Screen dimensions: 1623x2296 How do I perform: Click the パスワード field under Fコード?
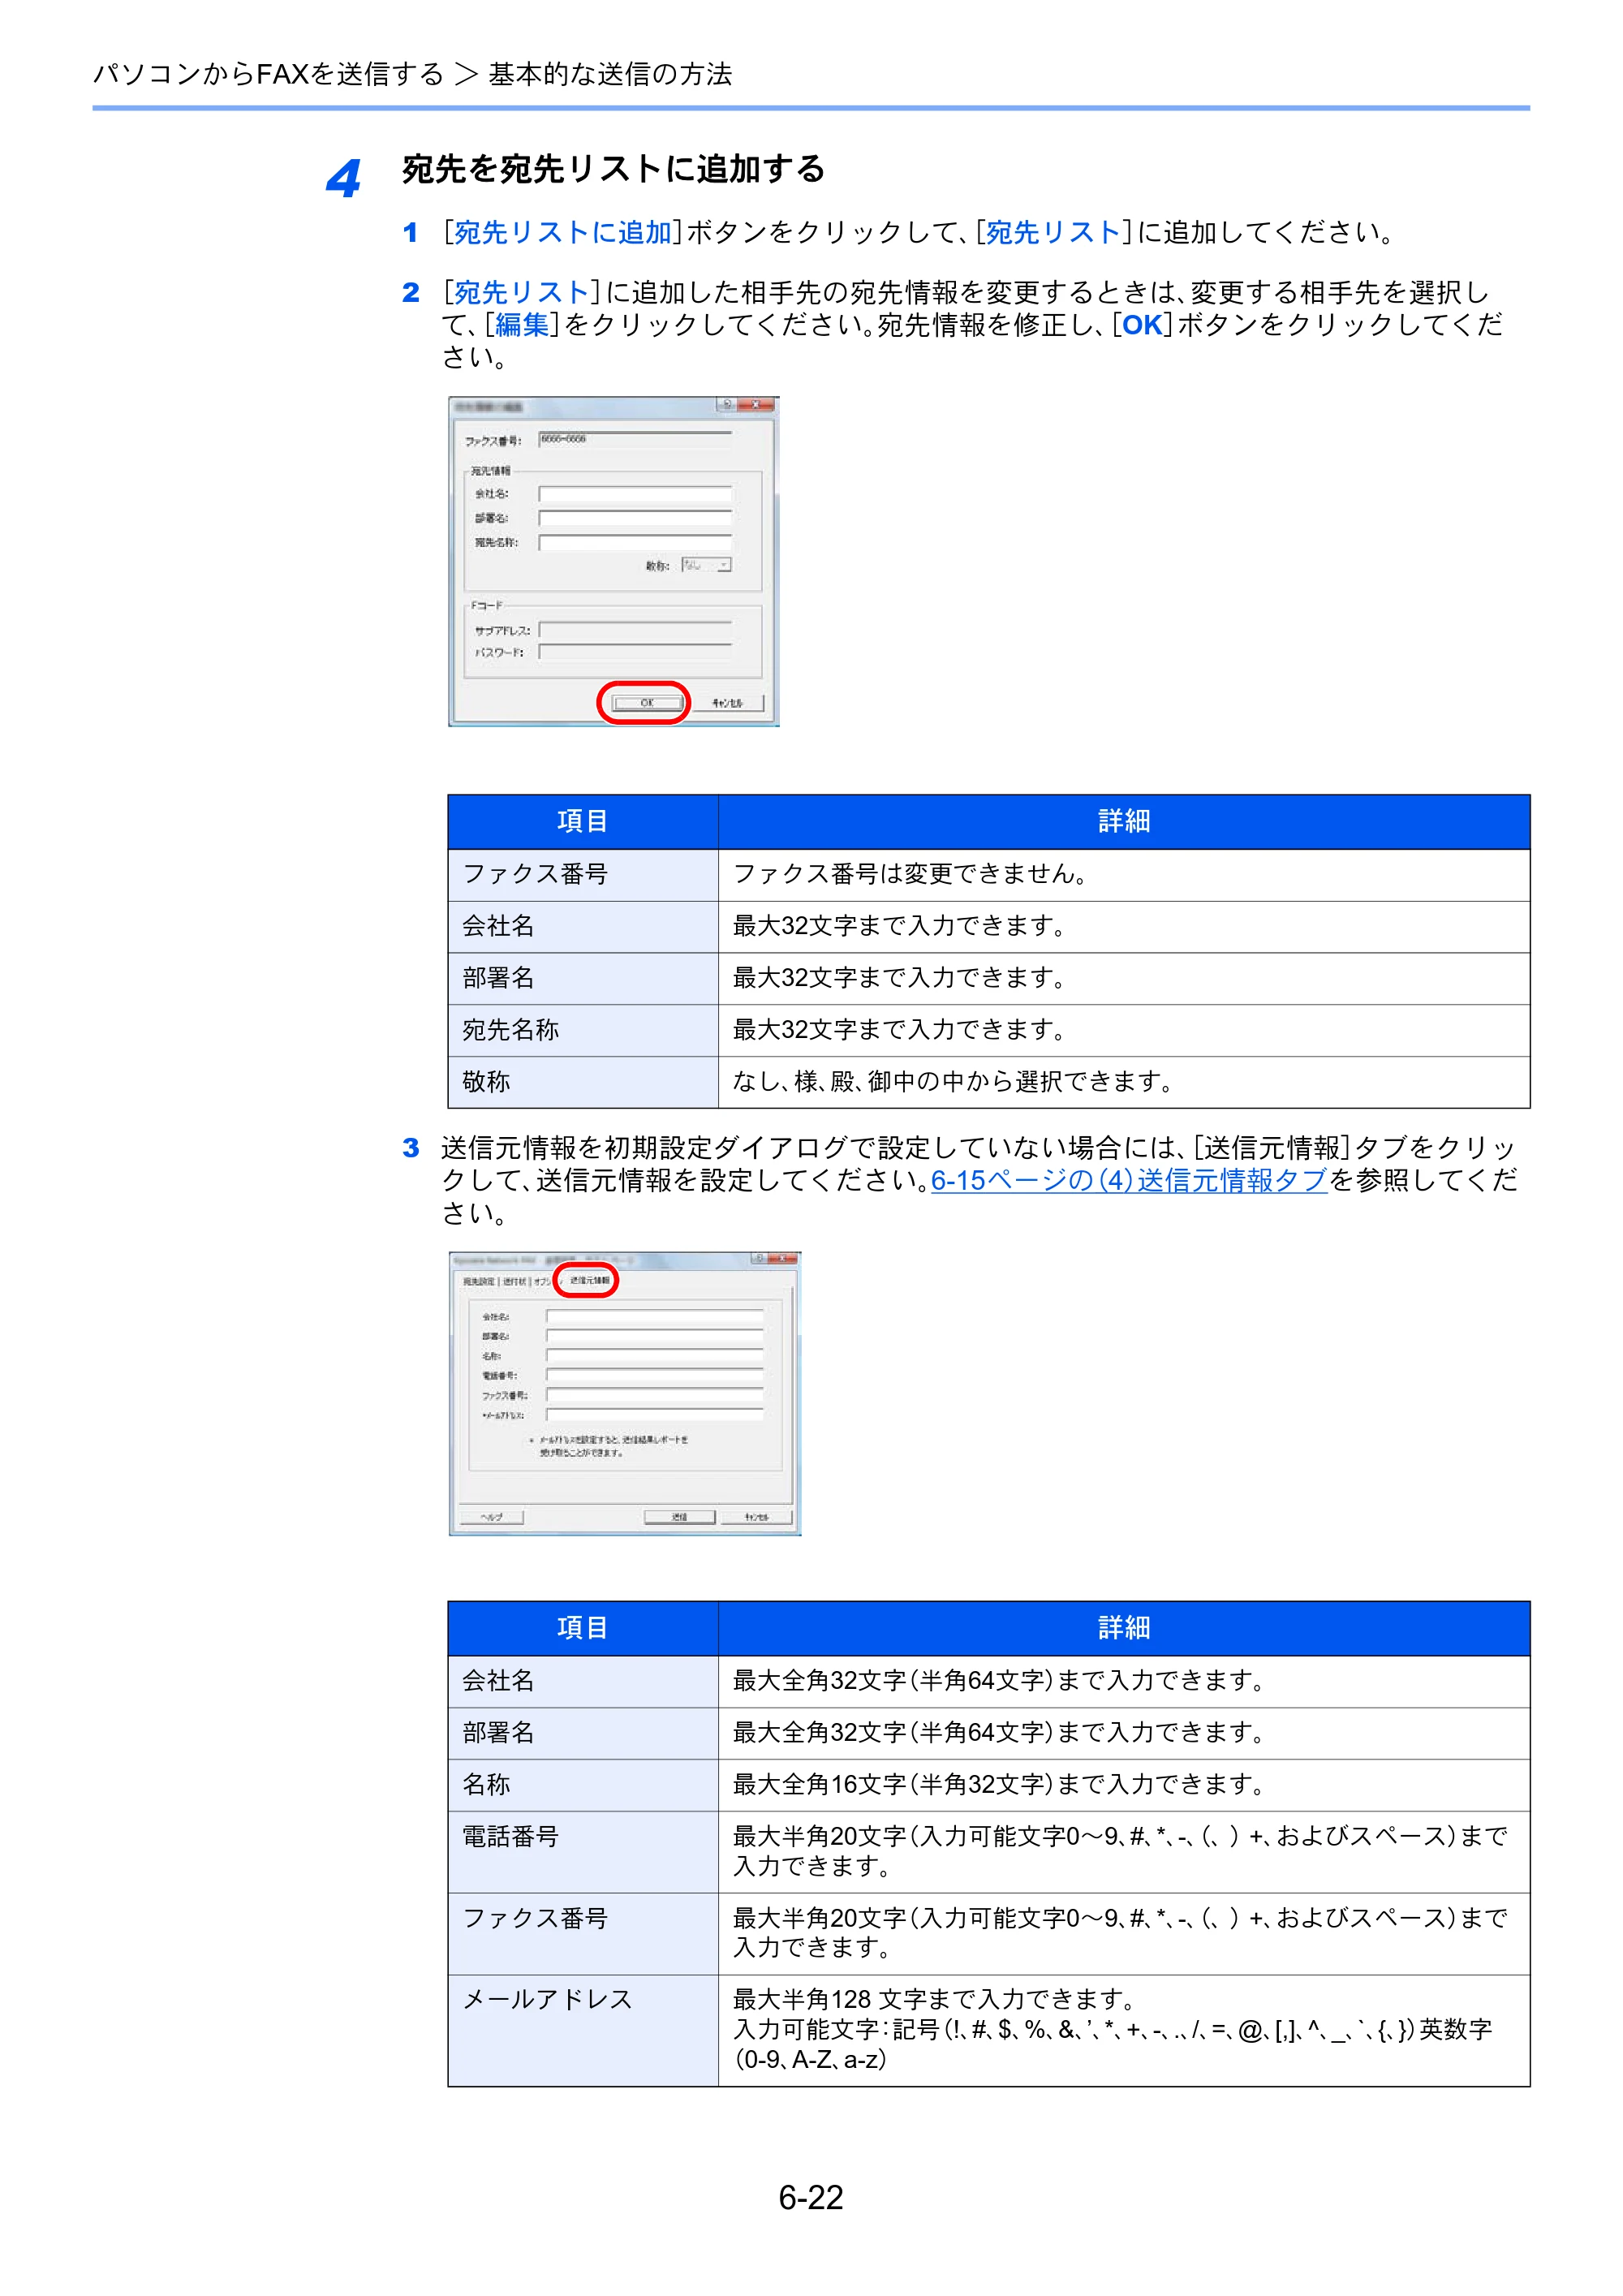(x=635, y=652)
